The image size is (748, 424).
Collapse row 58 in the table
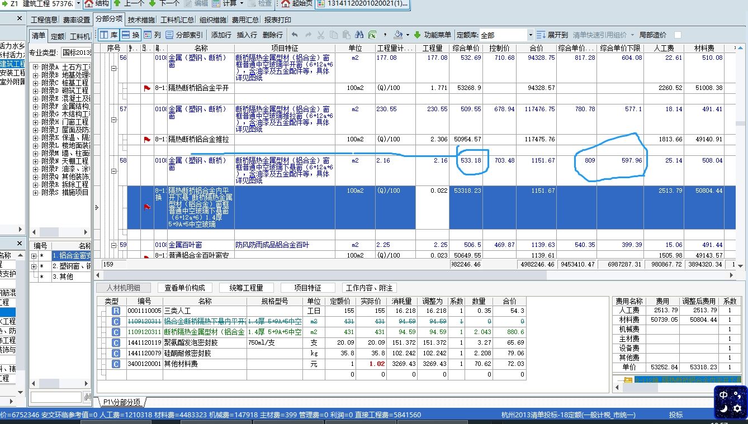point(114,171)
